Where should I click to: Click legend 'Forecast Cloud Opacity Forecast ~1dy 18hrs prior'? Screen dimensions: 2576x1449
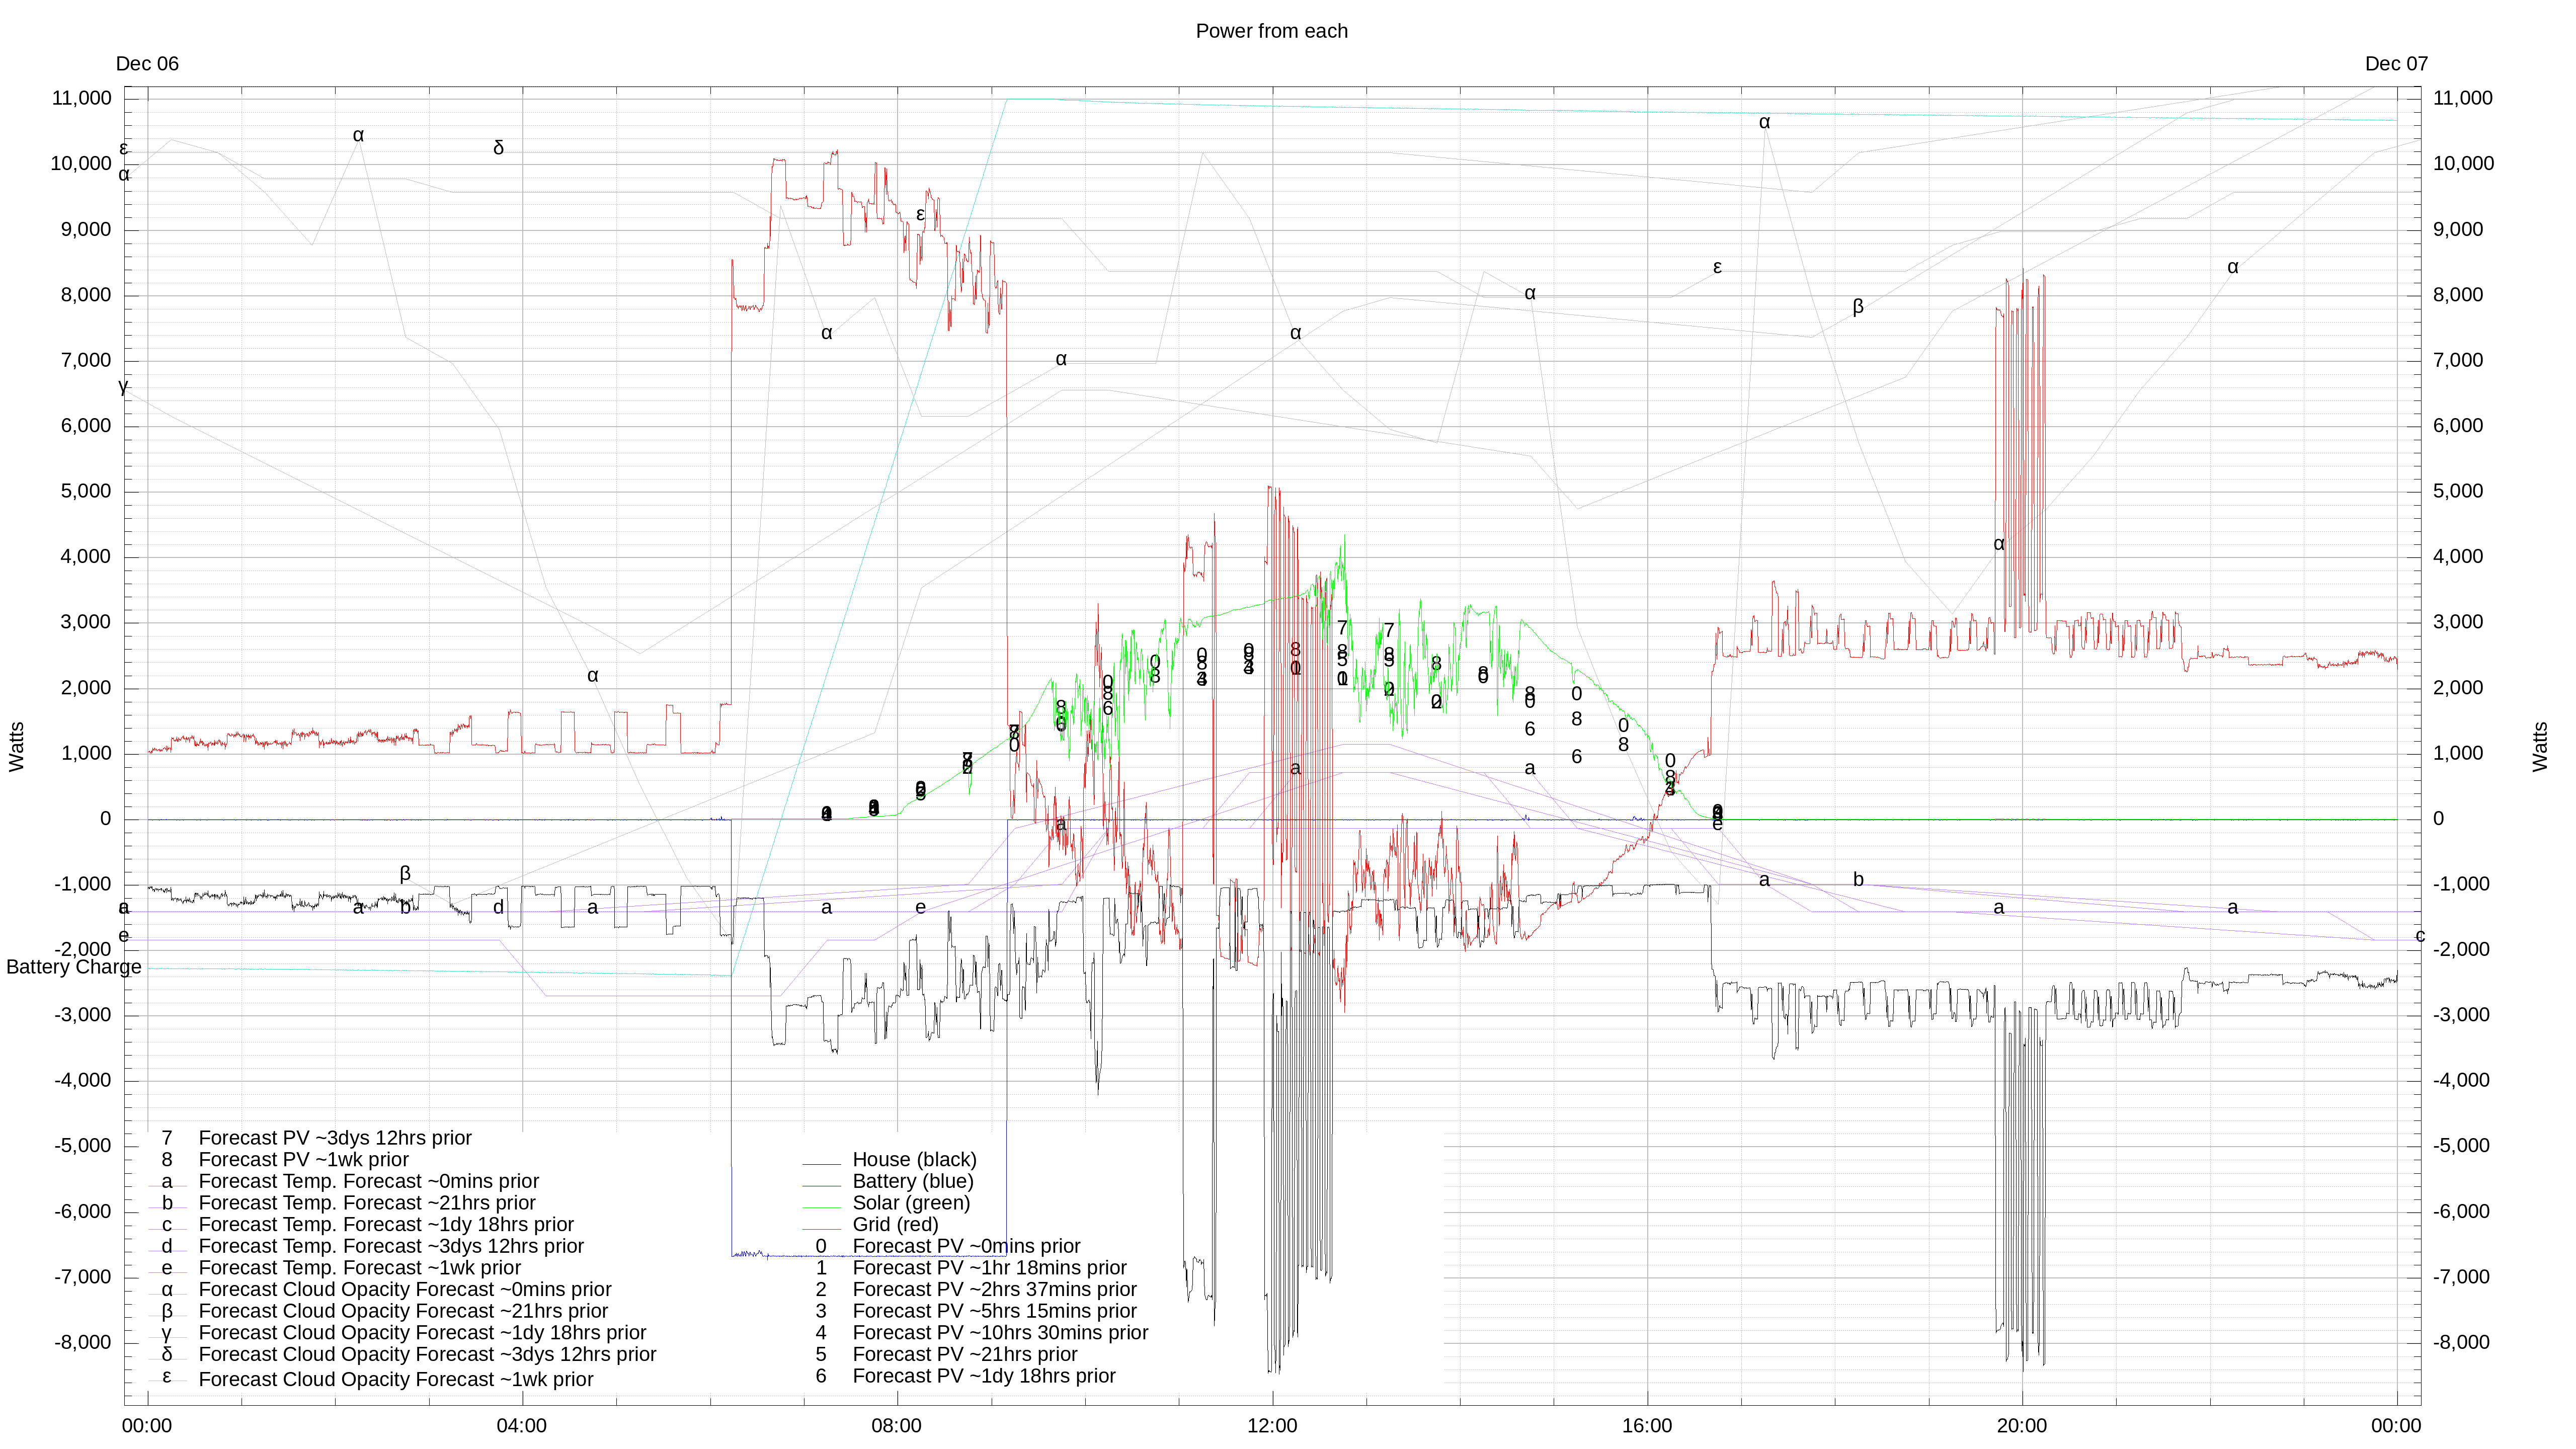[x=422, y=1333]
